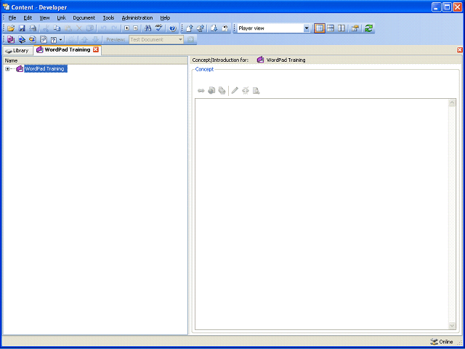Open the Tools menu
Viewport: 465px width, 349px height.
(x=108, y=17)
